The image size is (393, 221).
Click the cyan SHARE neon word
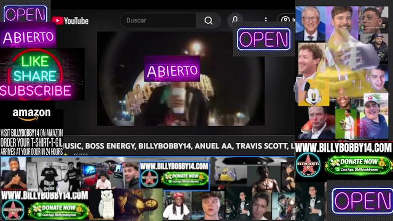(x=35, y=76)
